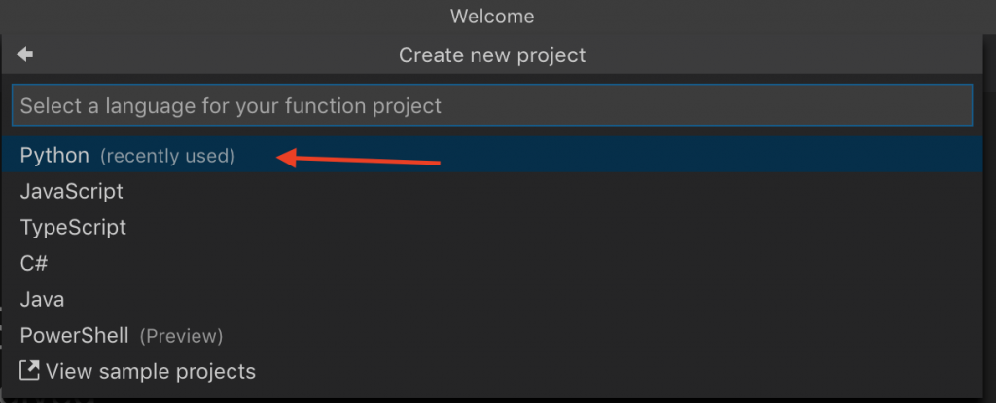The height and width of the screenshot is (403, 996).
Task: Switch to the Welcome tab
Action: [x=492, y=16]
